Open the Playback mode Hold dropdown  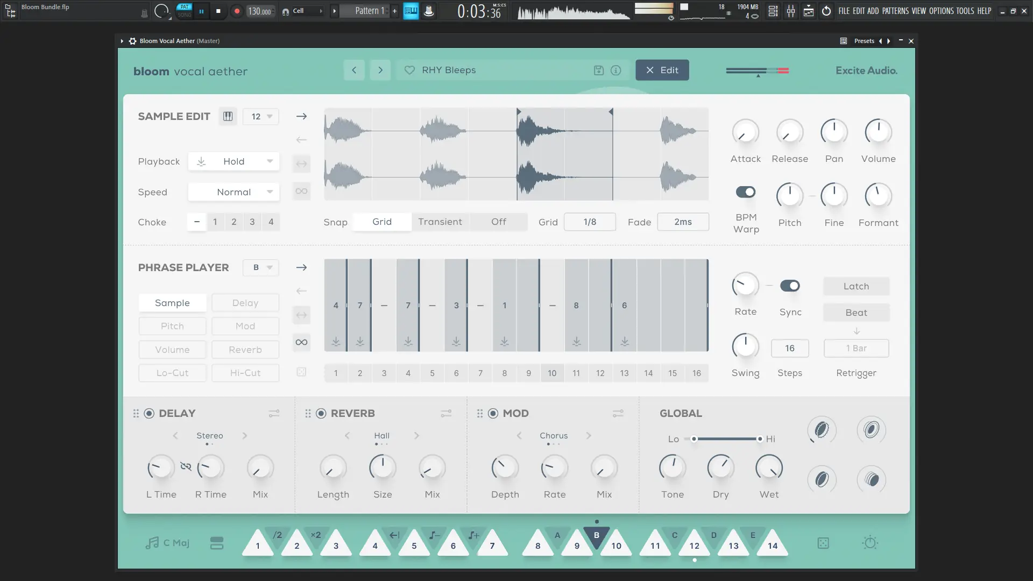pyautogui.click(x=234, y=161)
